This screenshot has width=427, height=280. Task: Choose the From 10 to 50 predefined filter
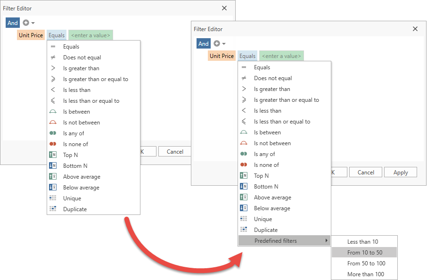tap(364, 253)
